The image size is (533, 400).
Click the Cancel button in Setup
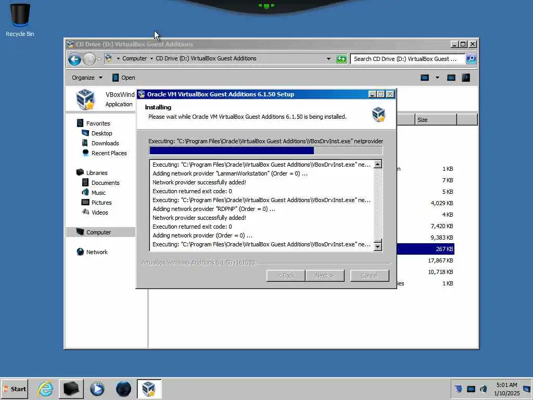click(370, 276)
